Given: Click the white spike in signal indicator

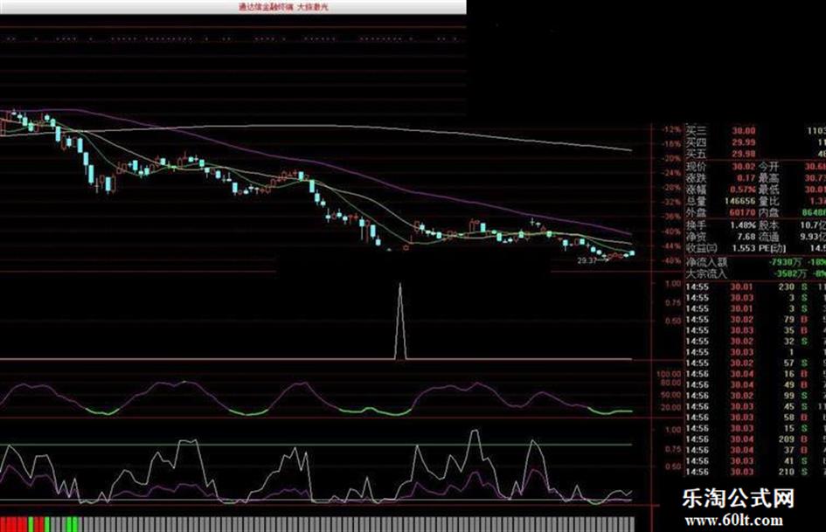Looking at the screenshot, I should pos(400,321).
